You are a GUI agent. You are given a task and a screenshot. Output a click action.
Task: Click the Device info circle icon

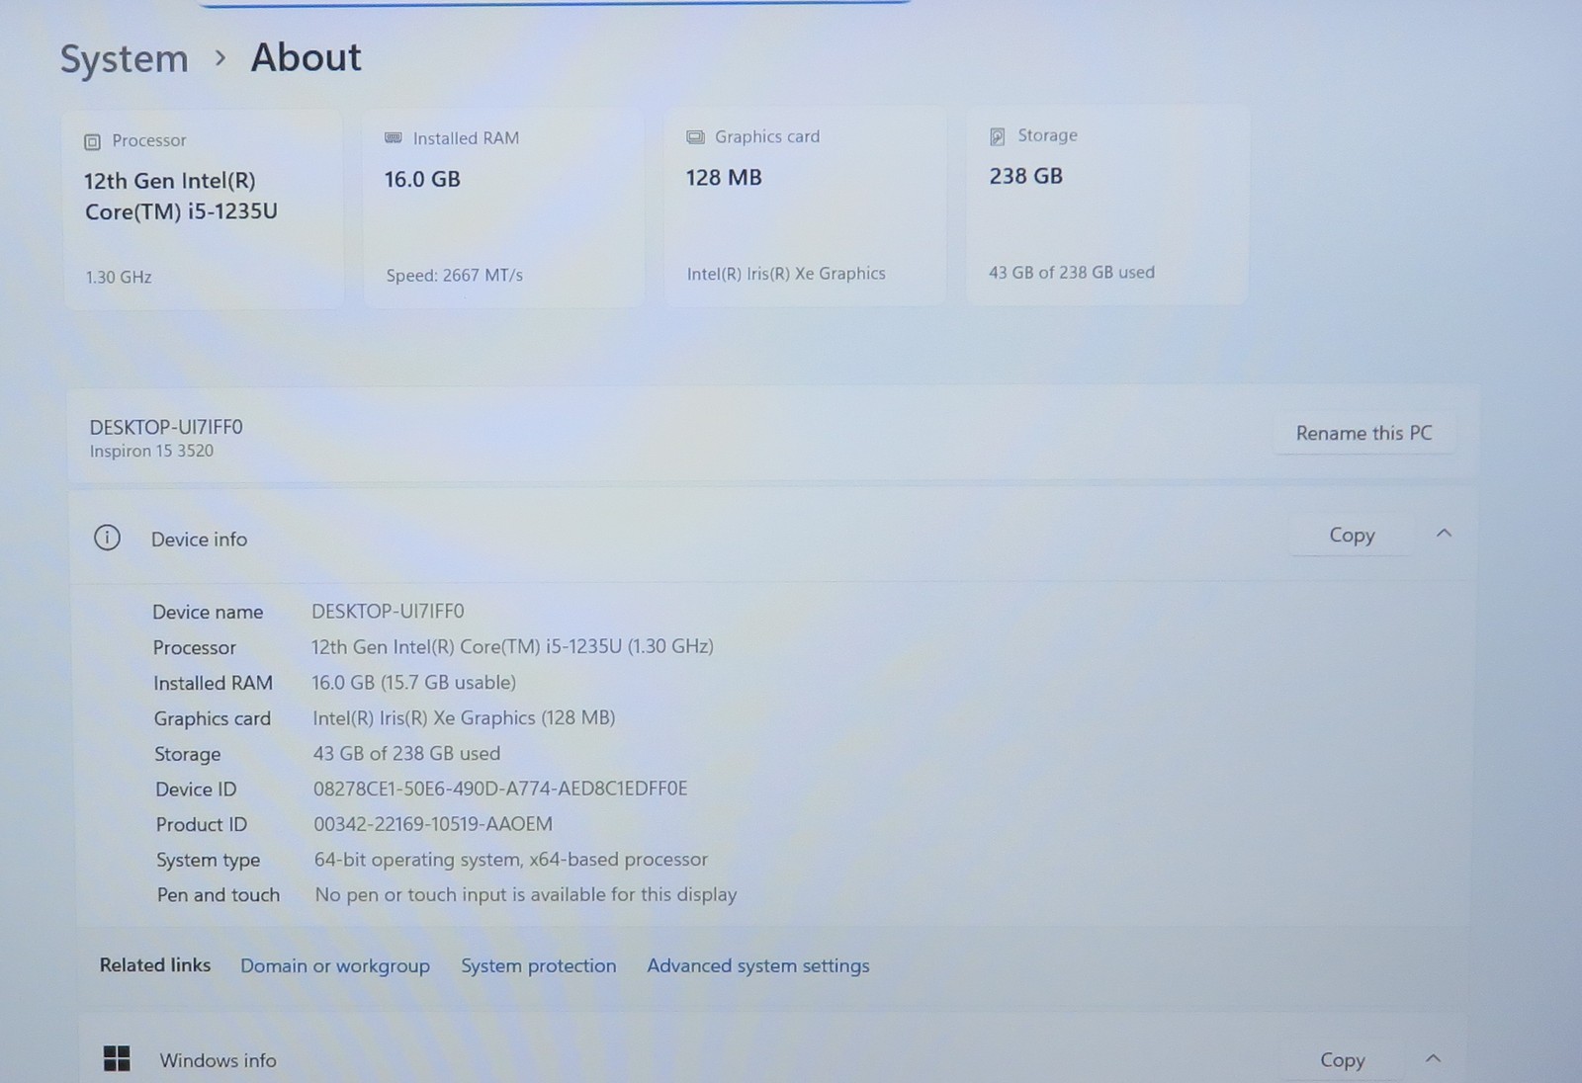[107, 538]
